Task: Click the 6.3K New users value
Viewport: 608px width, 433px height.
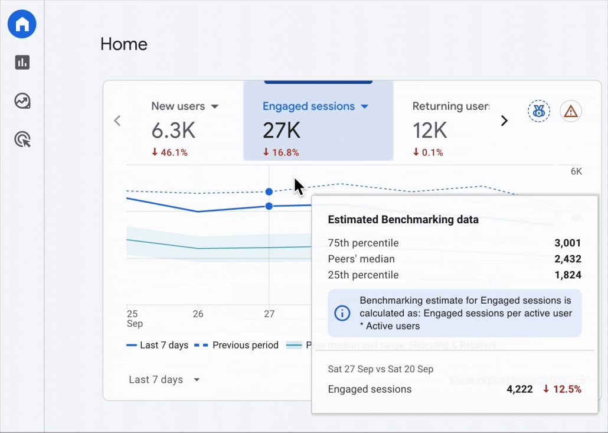Action: click(x=172, y=129)
